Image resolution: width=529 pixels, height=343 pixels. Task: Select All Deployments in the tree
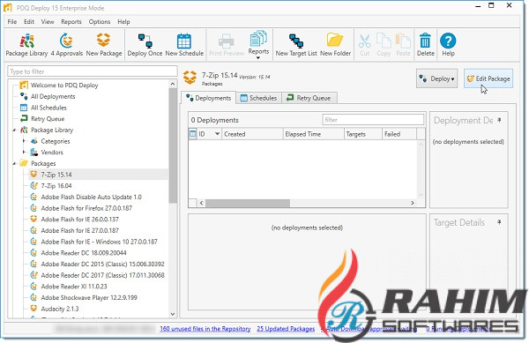53,96
